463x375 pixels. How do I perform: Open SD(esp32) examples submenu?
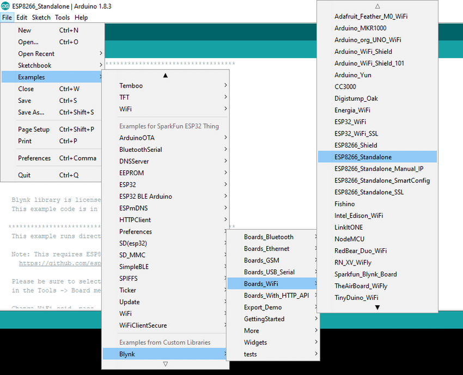click(165, 243)
